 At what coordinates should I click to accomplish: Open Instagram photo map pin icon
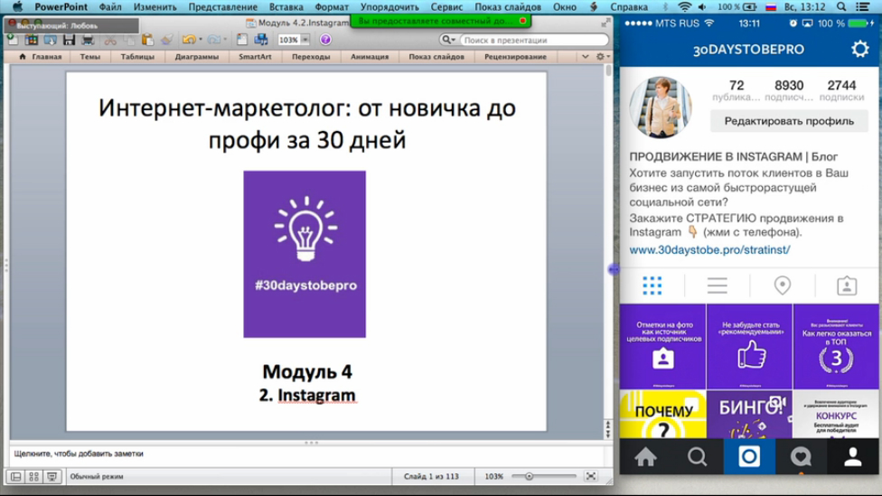782,285
